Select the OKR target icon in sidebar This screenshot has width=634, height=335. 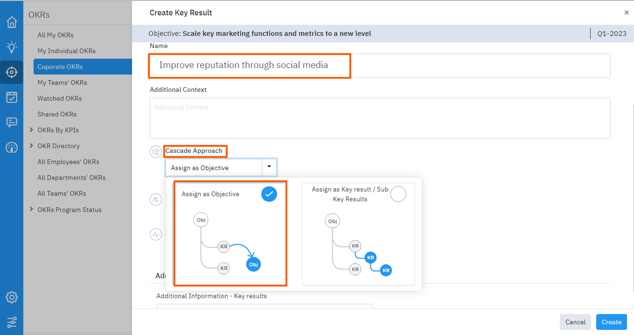point(12,72)
